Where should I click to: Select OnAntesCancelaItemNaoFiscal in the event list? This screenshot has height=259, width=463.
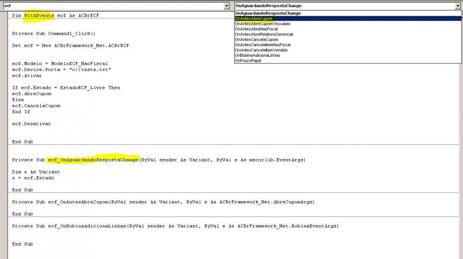(348, 45)
